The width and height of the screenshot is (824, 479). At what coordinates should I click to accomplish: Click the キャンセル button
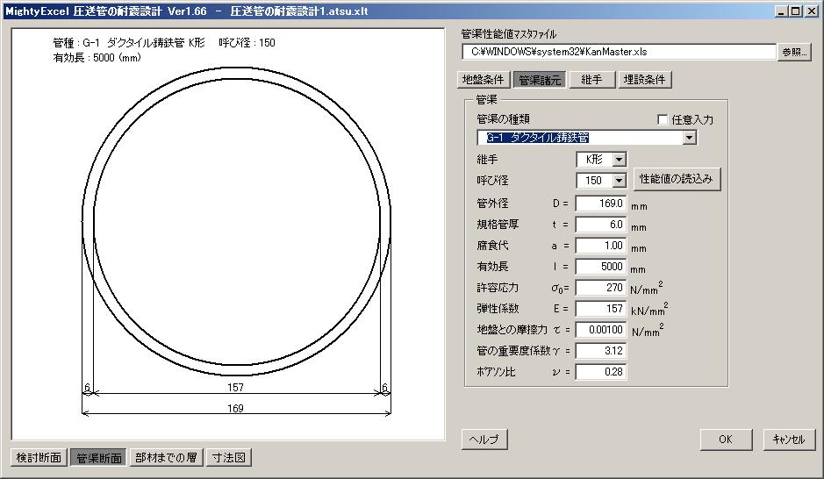[789, 440]
